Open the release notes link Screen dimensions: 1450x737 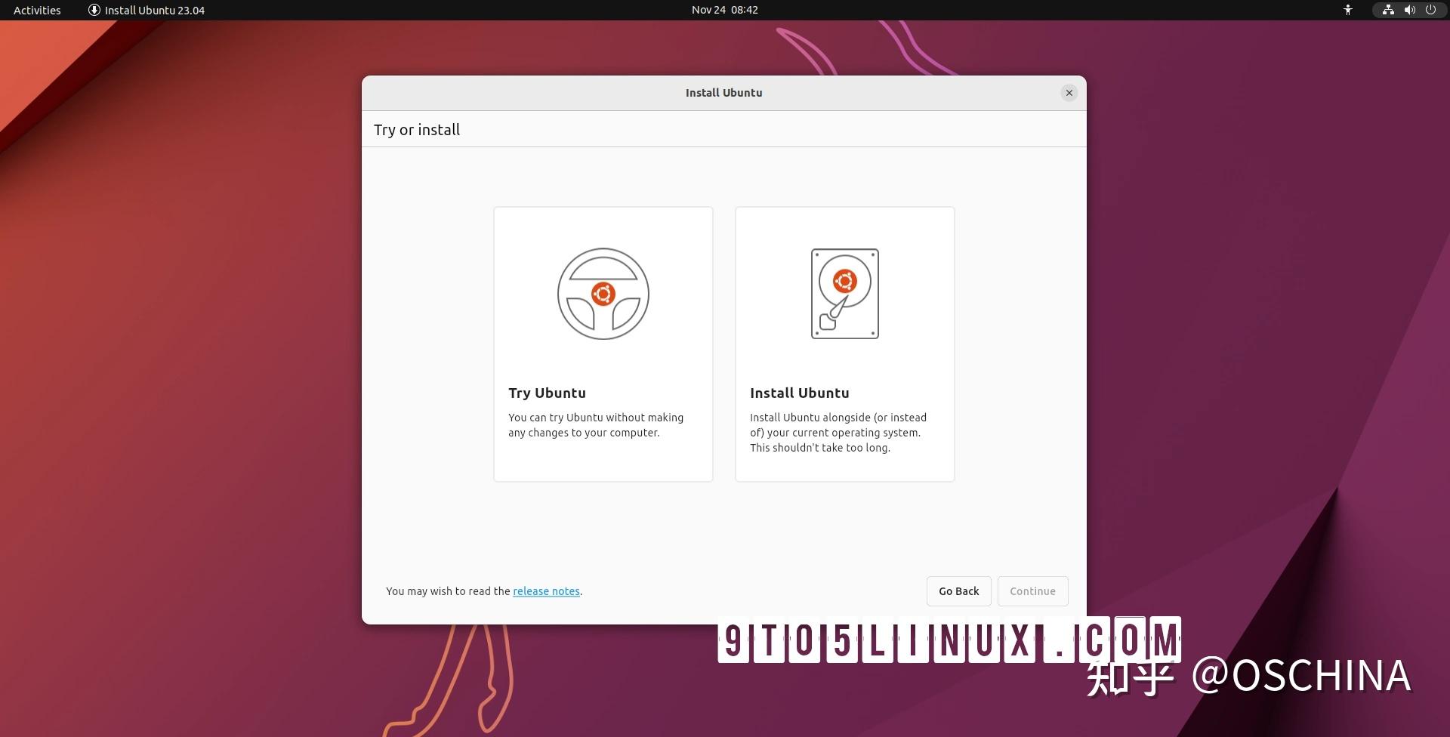[x=546, y=591]
